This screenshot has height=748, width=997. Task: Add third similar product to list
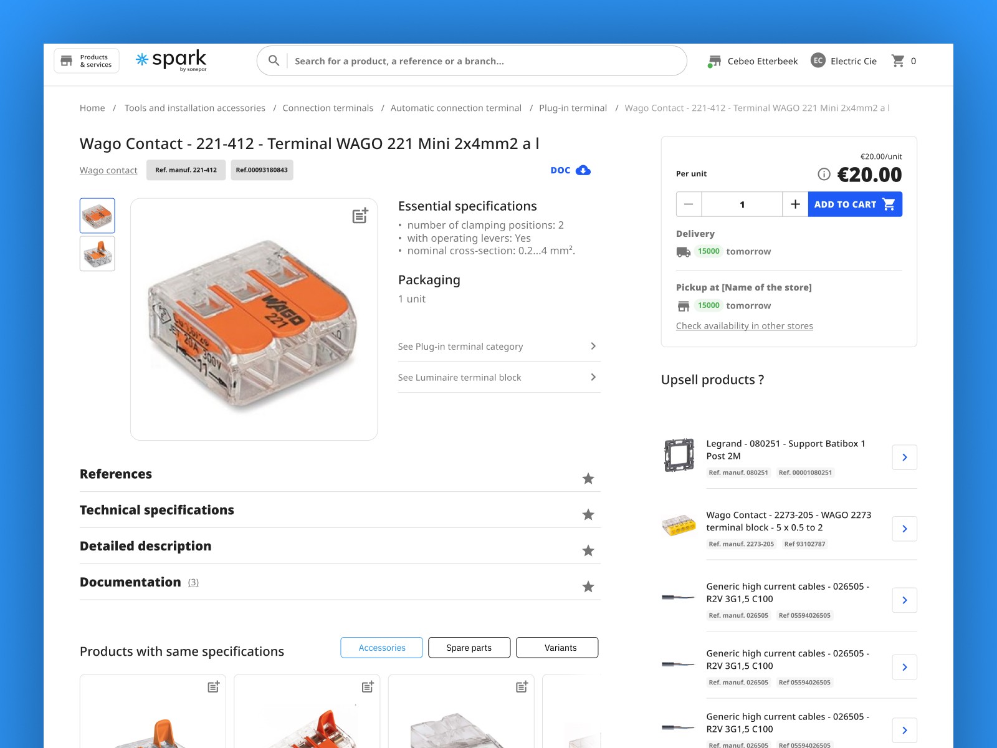point(522,686)
